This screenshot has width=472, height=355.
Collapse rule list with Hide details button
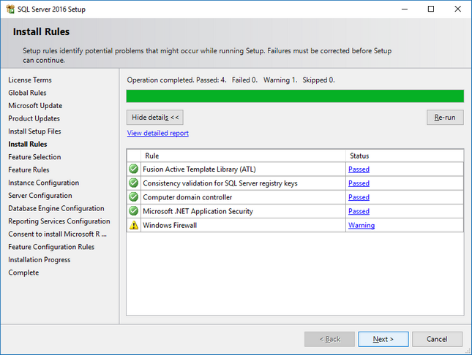point(155,117)
